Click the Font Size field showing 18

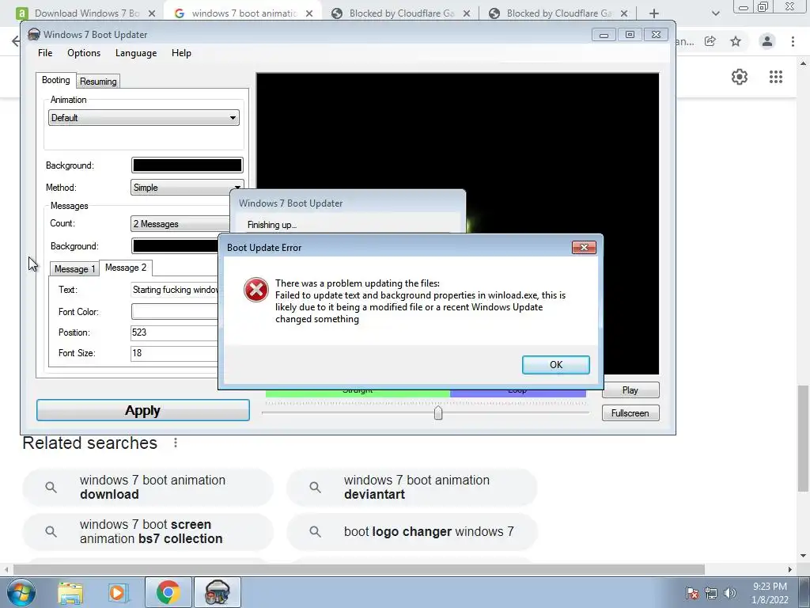[x=175, y=353]
